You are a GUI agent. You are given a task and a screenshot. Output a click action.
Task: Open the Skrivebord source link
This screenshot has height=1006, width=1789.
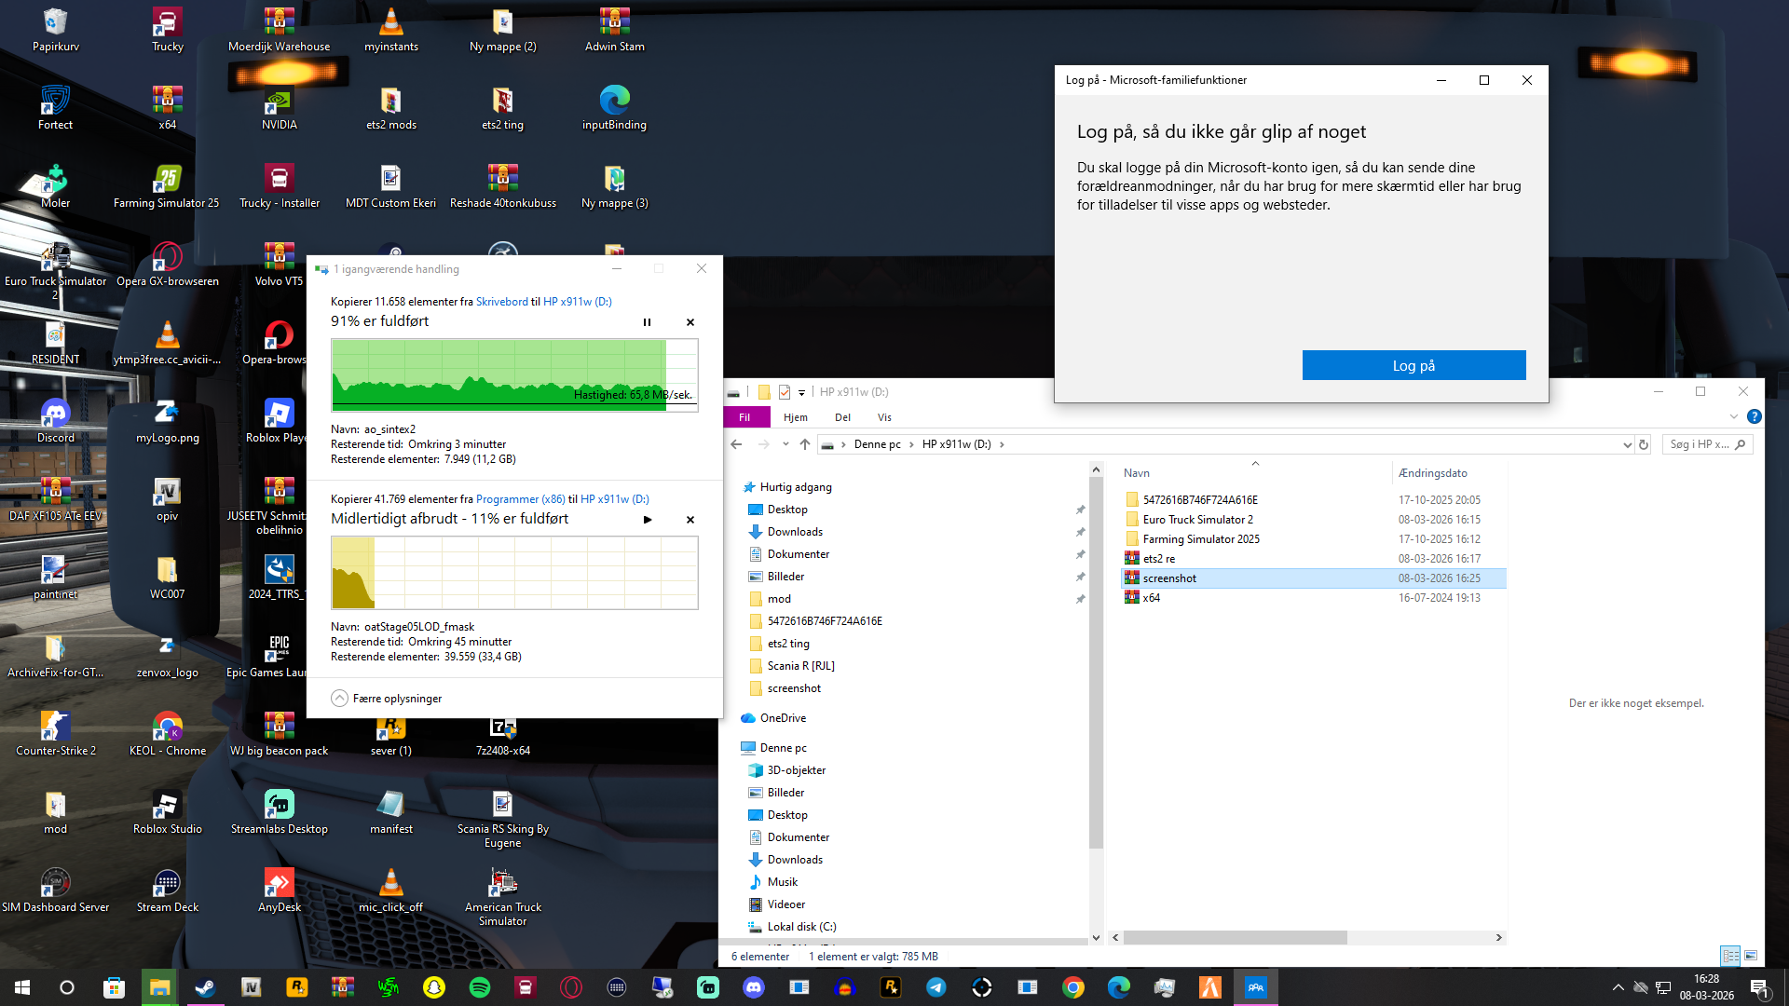pyautogui.click(x=501, y=302)
